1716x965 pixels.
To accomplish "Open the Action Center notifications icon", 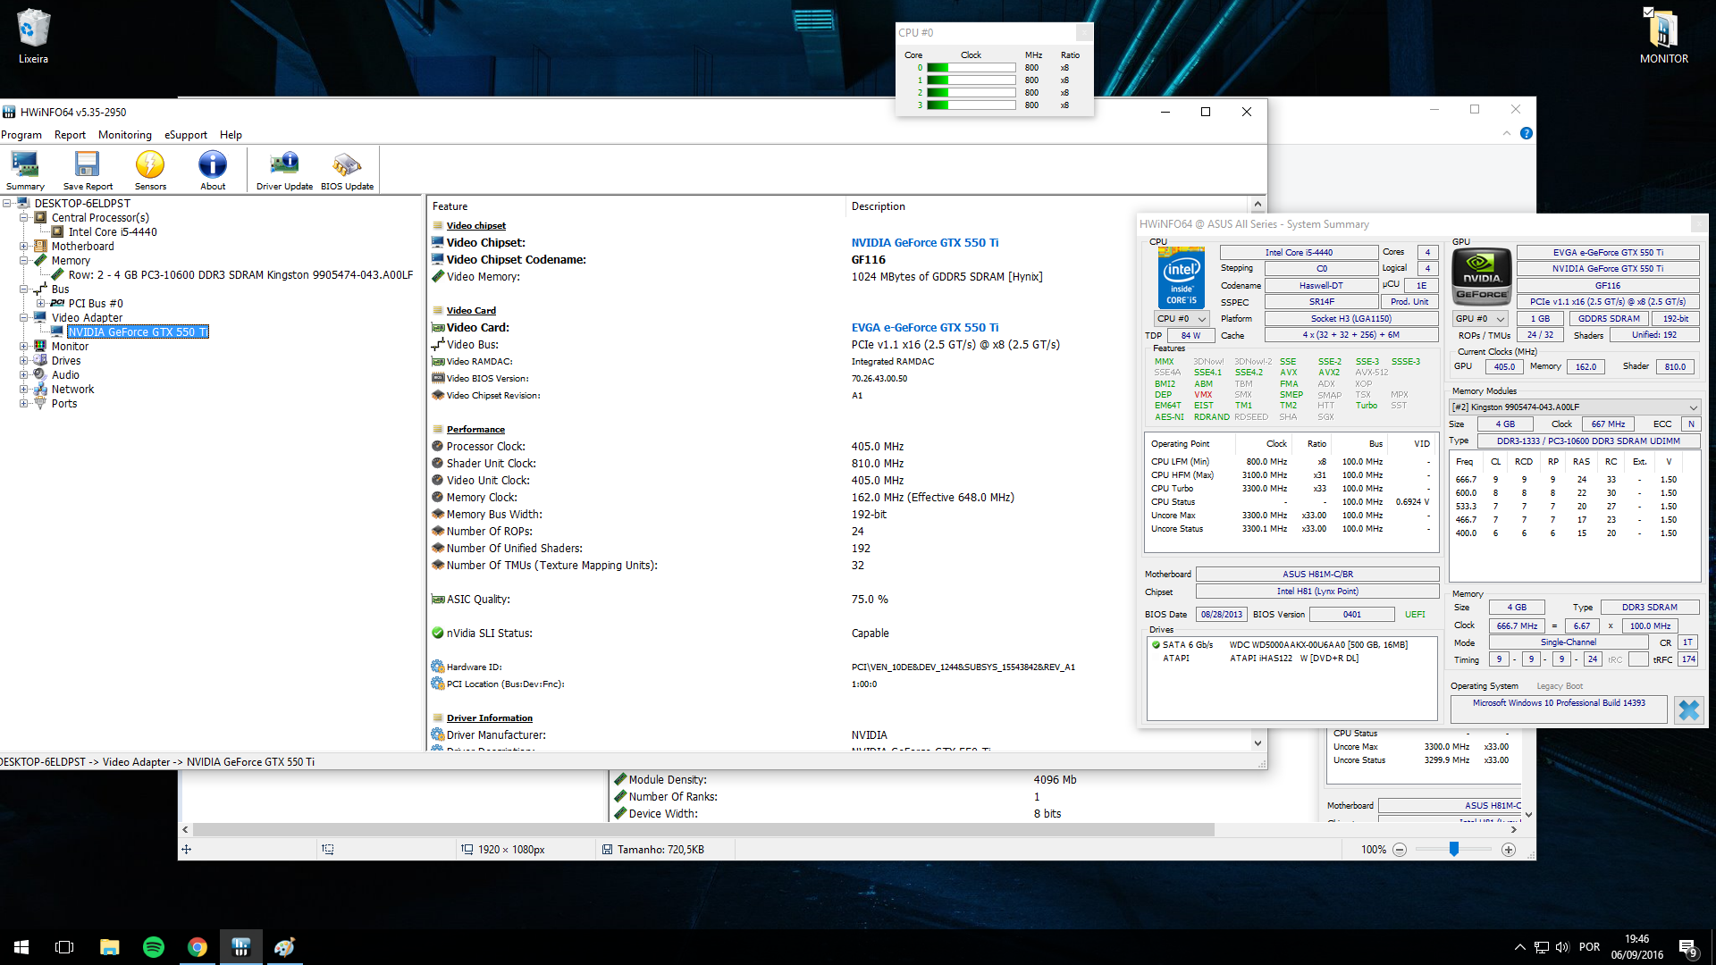I will [1687, 948].
